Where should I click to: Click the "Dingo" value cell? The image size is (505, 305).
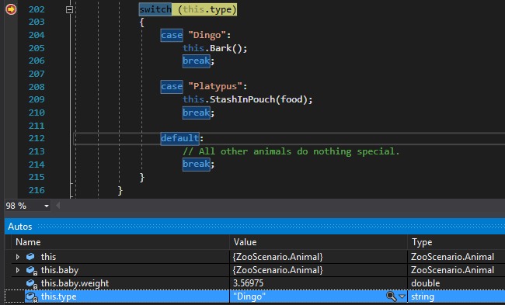click(249, 296)
